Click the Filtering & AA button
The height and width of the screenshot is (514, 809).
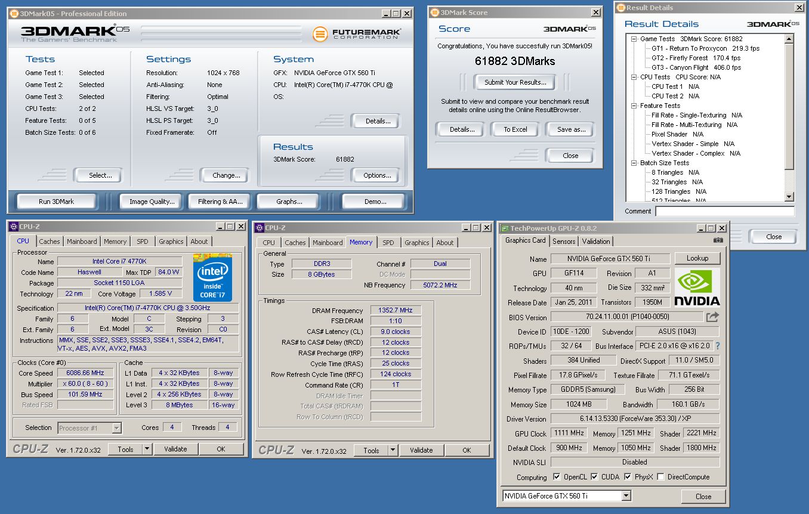point(221,202)
